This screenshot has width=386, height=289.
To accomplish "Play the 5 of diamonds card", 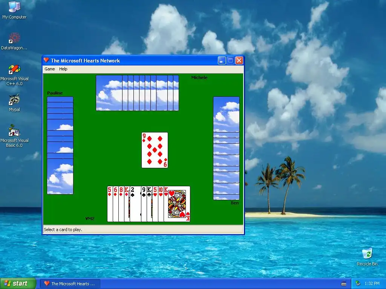I will coord(110,204).
